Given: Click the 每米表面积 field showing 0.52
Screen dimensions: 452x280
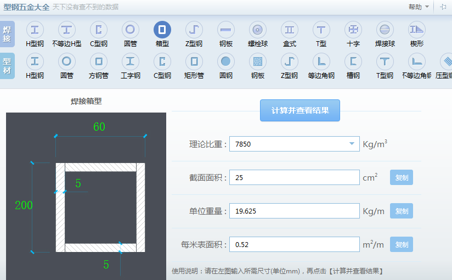Looking at the screenshot, I should pos(295,244).
